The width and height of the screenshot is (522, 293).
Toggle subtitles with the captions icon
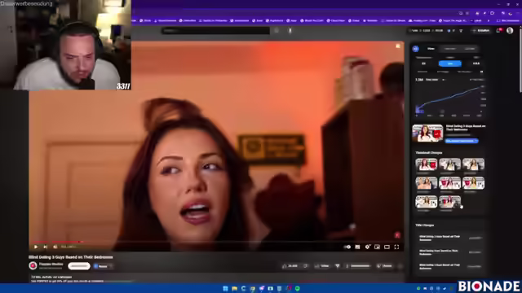(x=357, y=247)
